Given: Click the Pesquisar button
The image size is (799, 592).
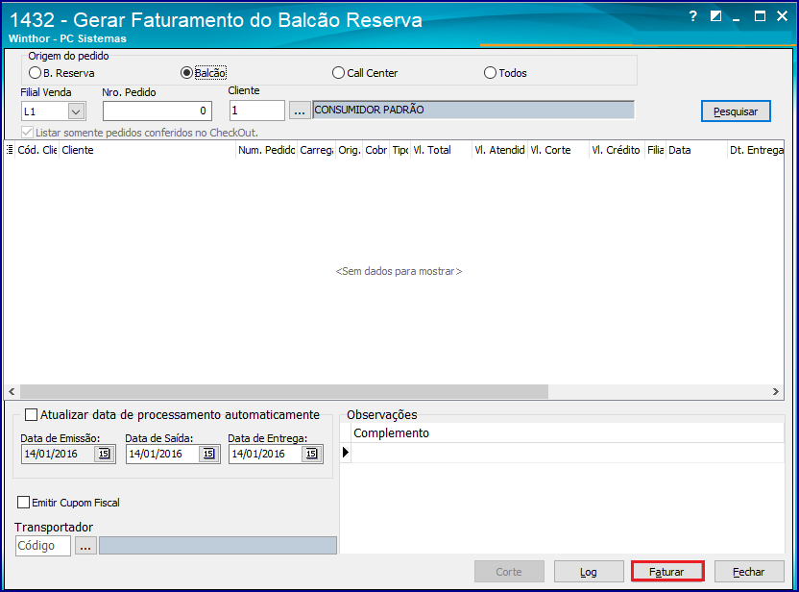Looking at the screenshot, I should [x=736, y=111].
